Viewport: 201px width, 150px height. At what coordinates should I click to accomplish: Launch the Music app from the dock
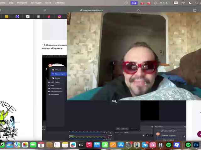89,145
